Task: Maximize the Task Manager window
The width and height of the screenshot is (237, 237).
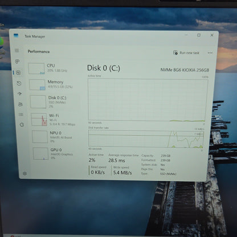Action: click(x=199, y=35)
